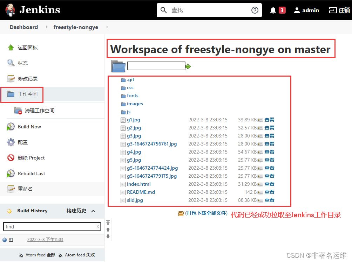Click the zip package icon before 打包下载全部文件
The width and height of the screenshot is (352, 262).
[181, 214]
